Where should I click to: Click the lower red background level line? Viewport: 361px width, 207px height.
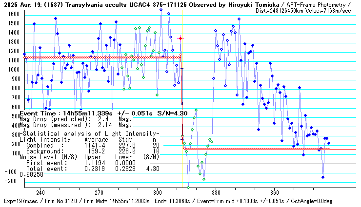click(254, 149)
